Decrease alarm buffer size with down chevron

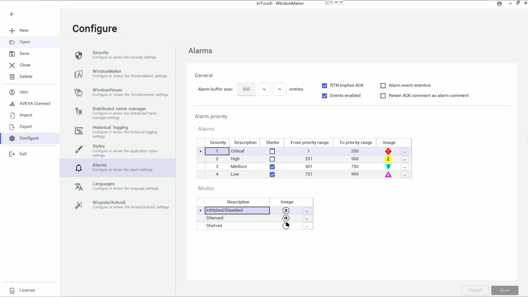pyautogui.click(x=264, y=89)
